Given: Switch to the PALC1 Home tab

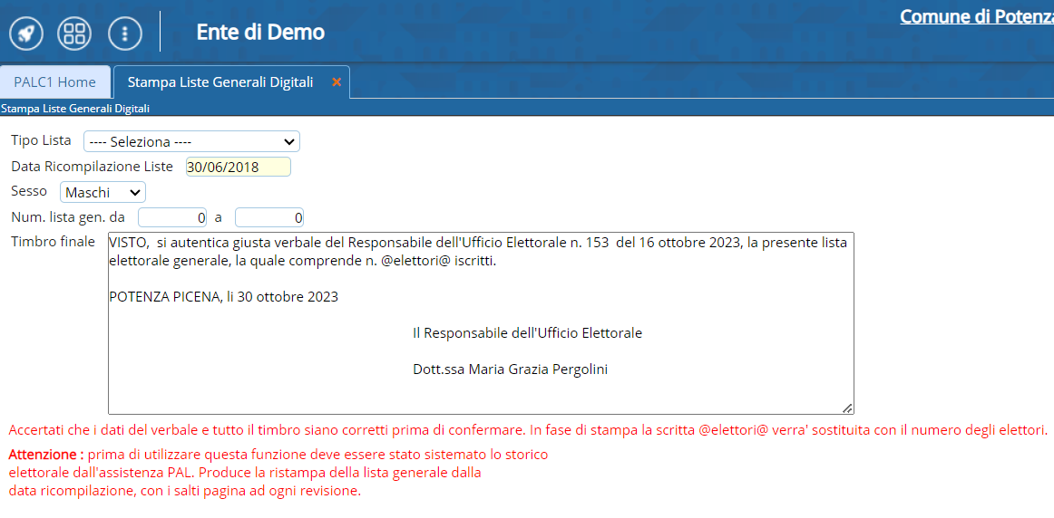Looking at the screenshot, I should tap(54, 82).
